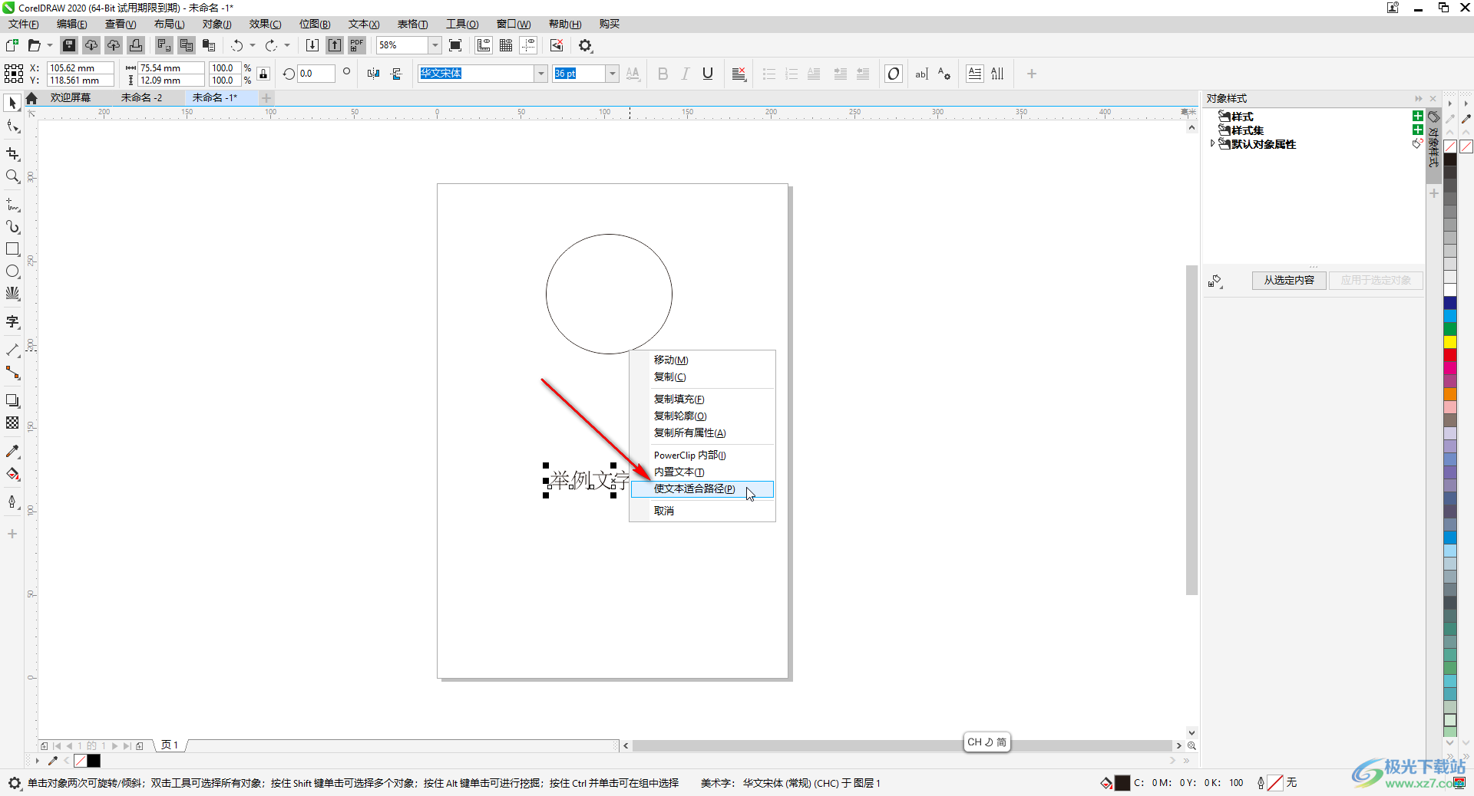Select the Crop tool
This screenshot has width=1474, height=796.
click(12, 154)
